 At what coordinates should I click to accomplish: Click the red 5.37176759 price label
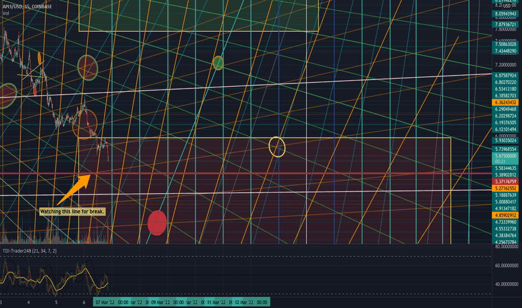pos(505,181)
